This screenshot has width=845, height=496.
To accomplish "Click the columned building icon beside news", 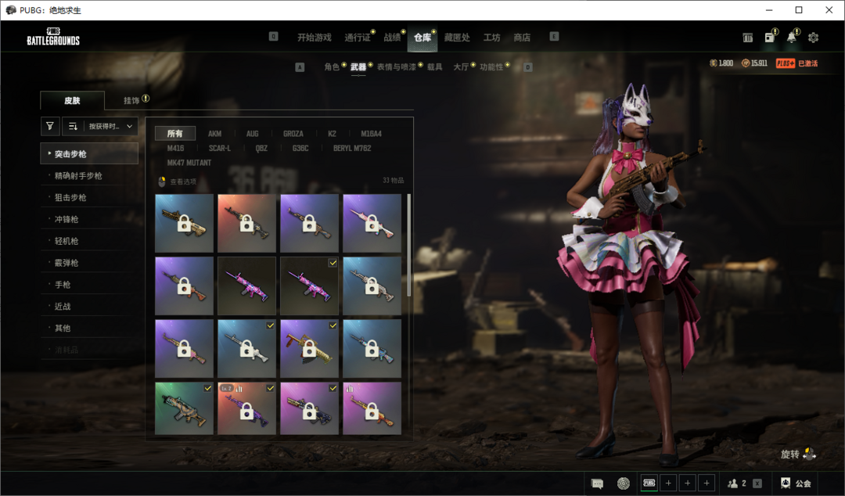I will coord(747,38).
